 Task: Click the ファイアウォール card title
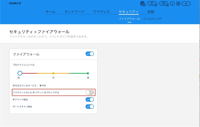(26, 54)
